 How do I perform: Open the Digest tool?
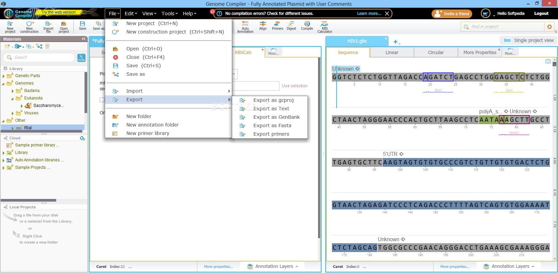click(x=291, y=26)
